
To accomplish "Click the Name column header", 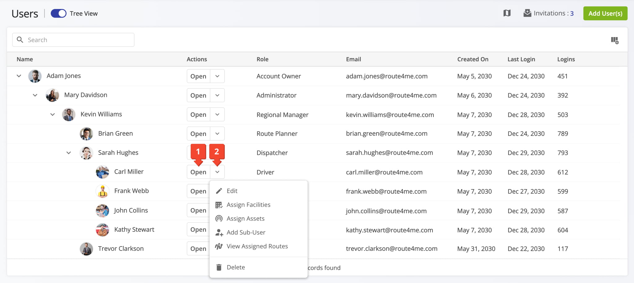I will click(25, 59).
